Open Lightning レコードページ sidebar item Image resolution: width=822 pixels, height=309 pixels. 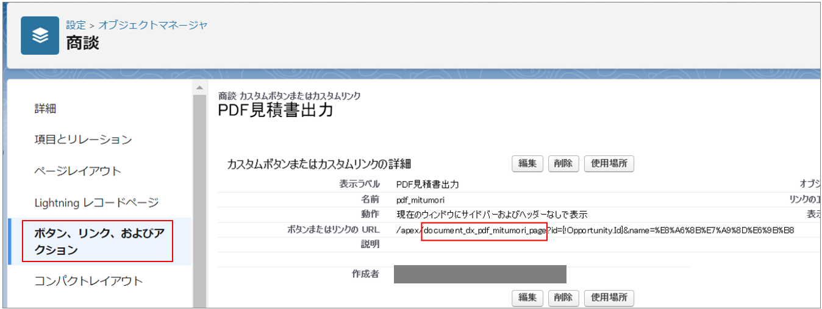96,202
